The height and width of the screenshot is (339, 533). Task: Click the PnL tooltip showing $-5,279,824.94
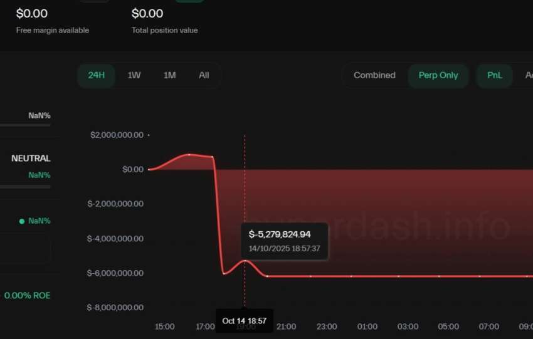click(x=285, y=241)
